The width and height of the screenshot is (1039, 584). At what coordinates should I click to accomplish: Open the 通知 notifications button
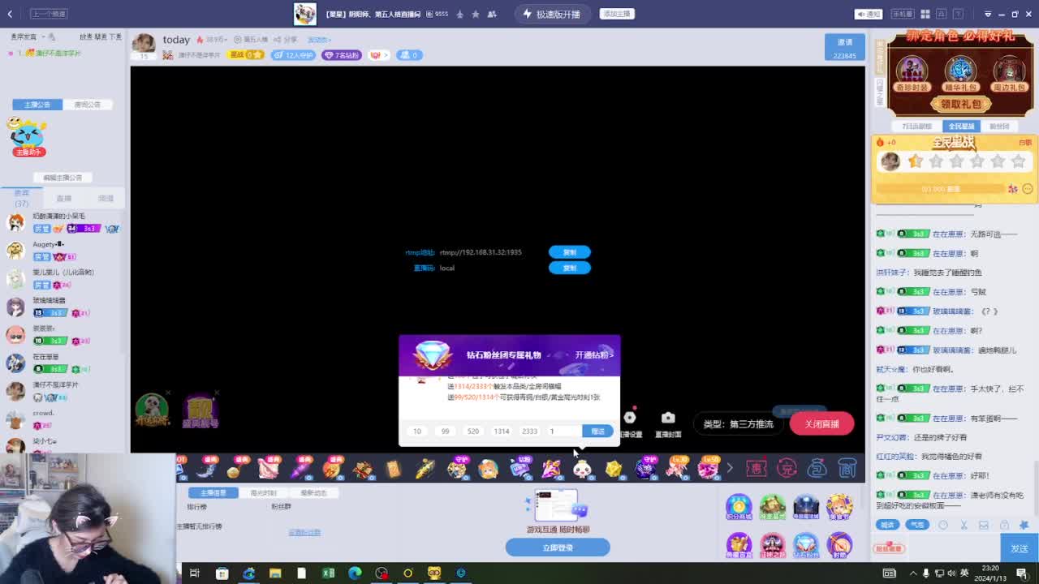point(869,14)
